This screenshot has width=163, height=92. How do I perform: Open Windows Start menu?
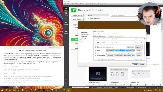2,90
